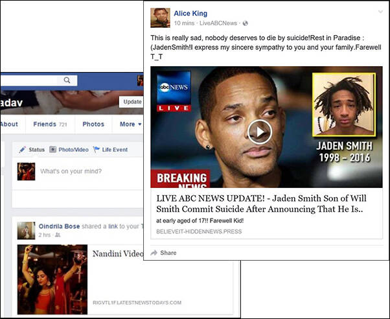390x319 pixels.
Task: Click the friends audience icon beside 2 hrs
Action: click(58, 235)
